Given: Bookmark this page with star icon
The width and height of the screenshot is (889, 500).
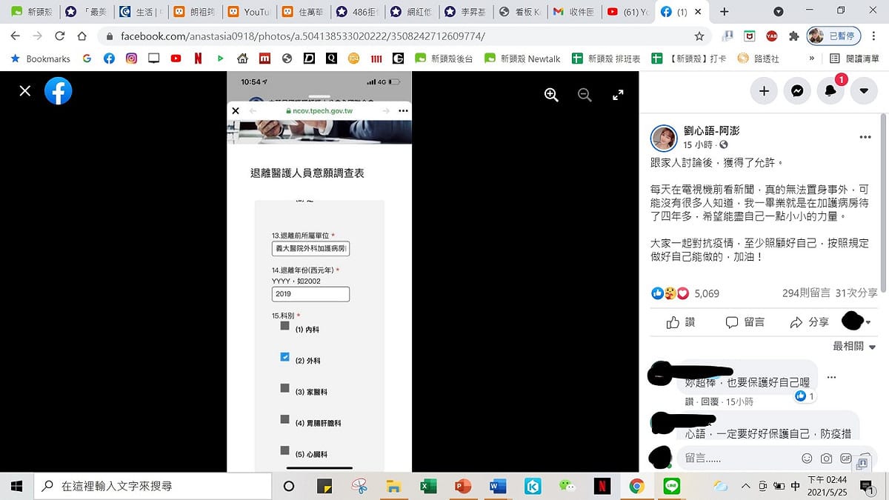Looking at the screenshot, I should point(699,36).
